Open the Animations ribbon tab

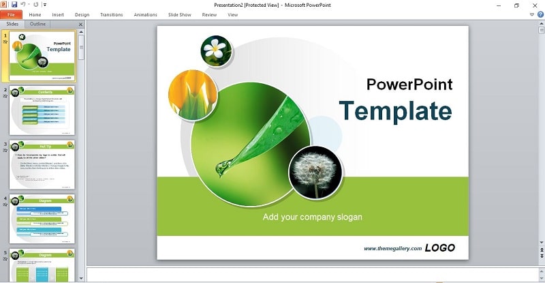click(x=145, y=14)
